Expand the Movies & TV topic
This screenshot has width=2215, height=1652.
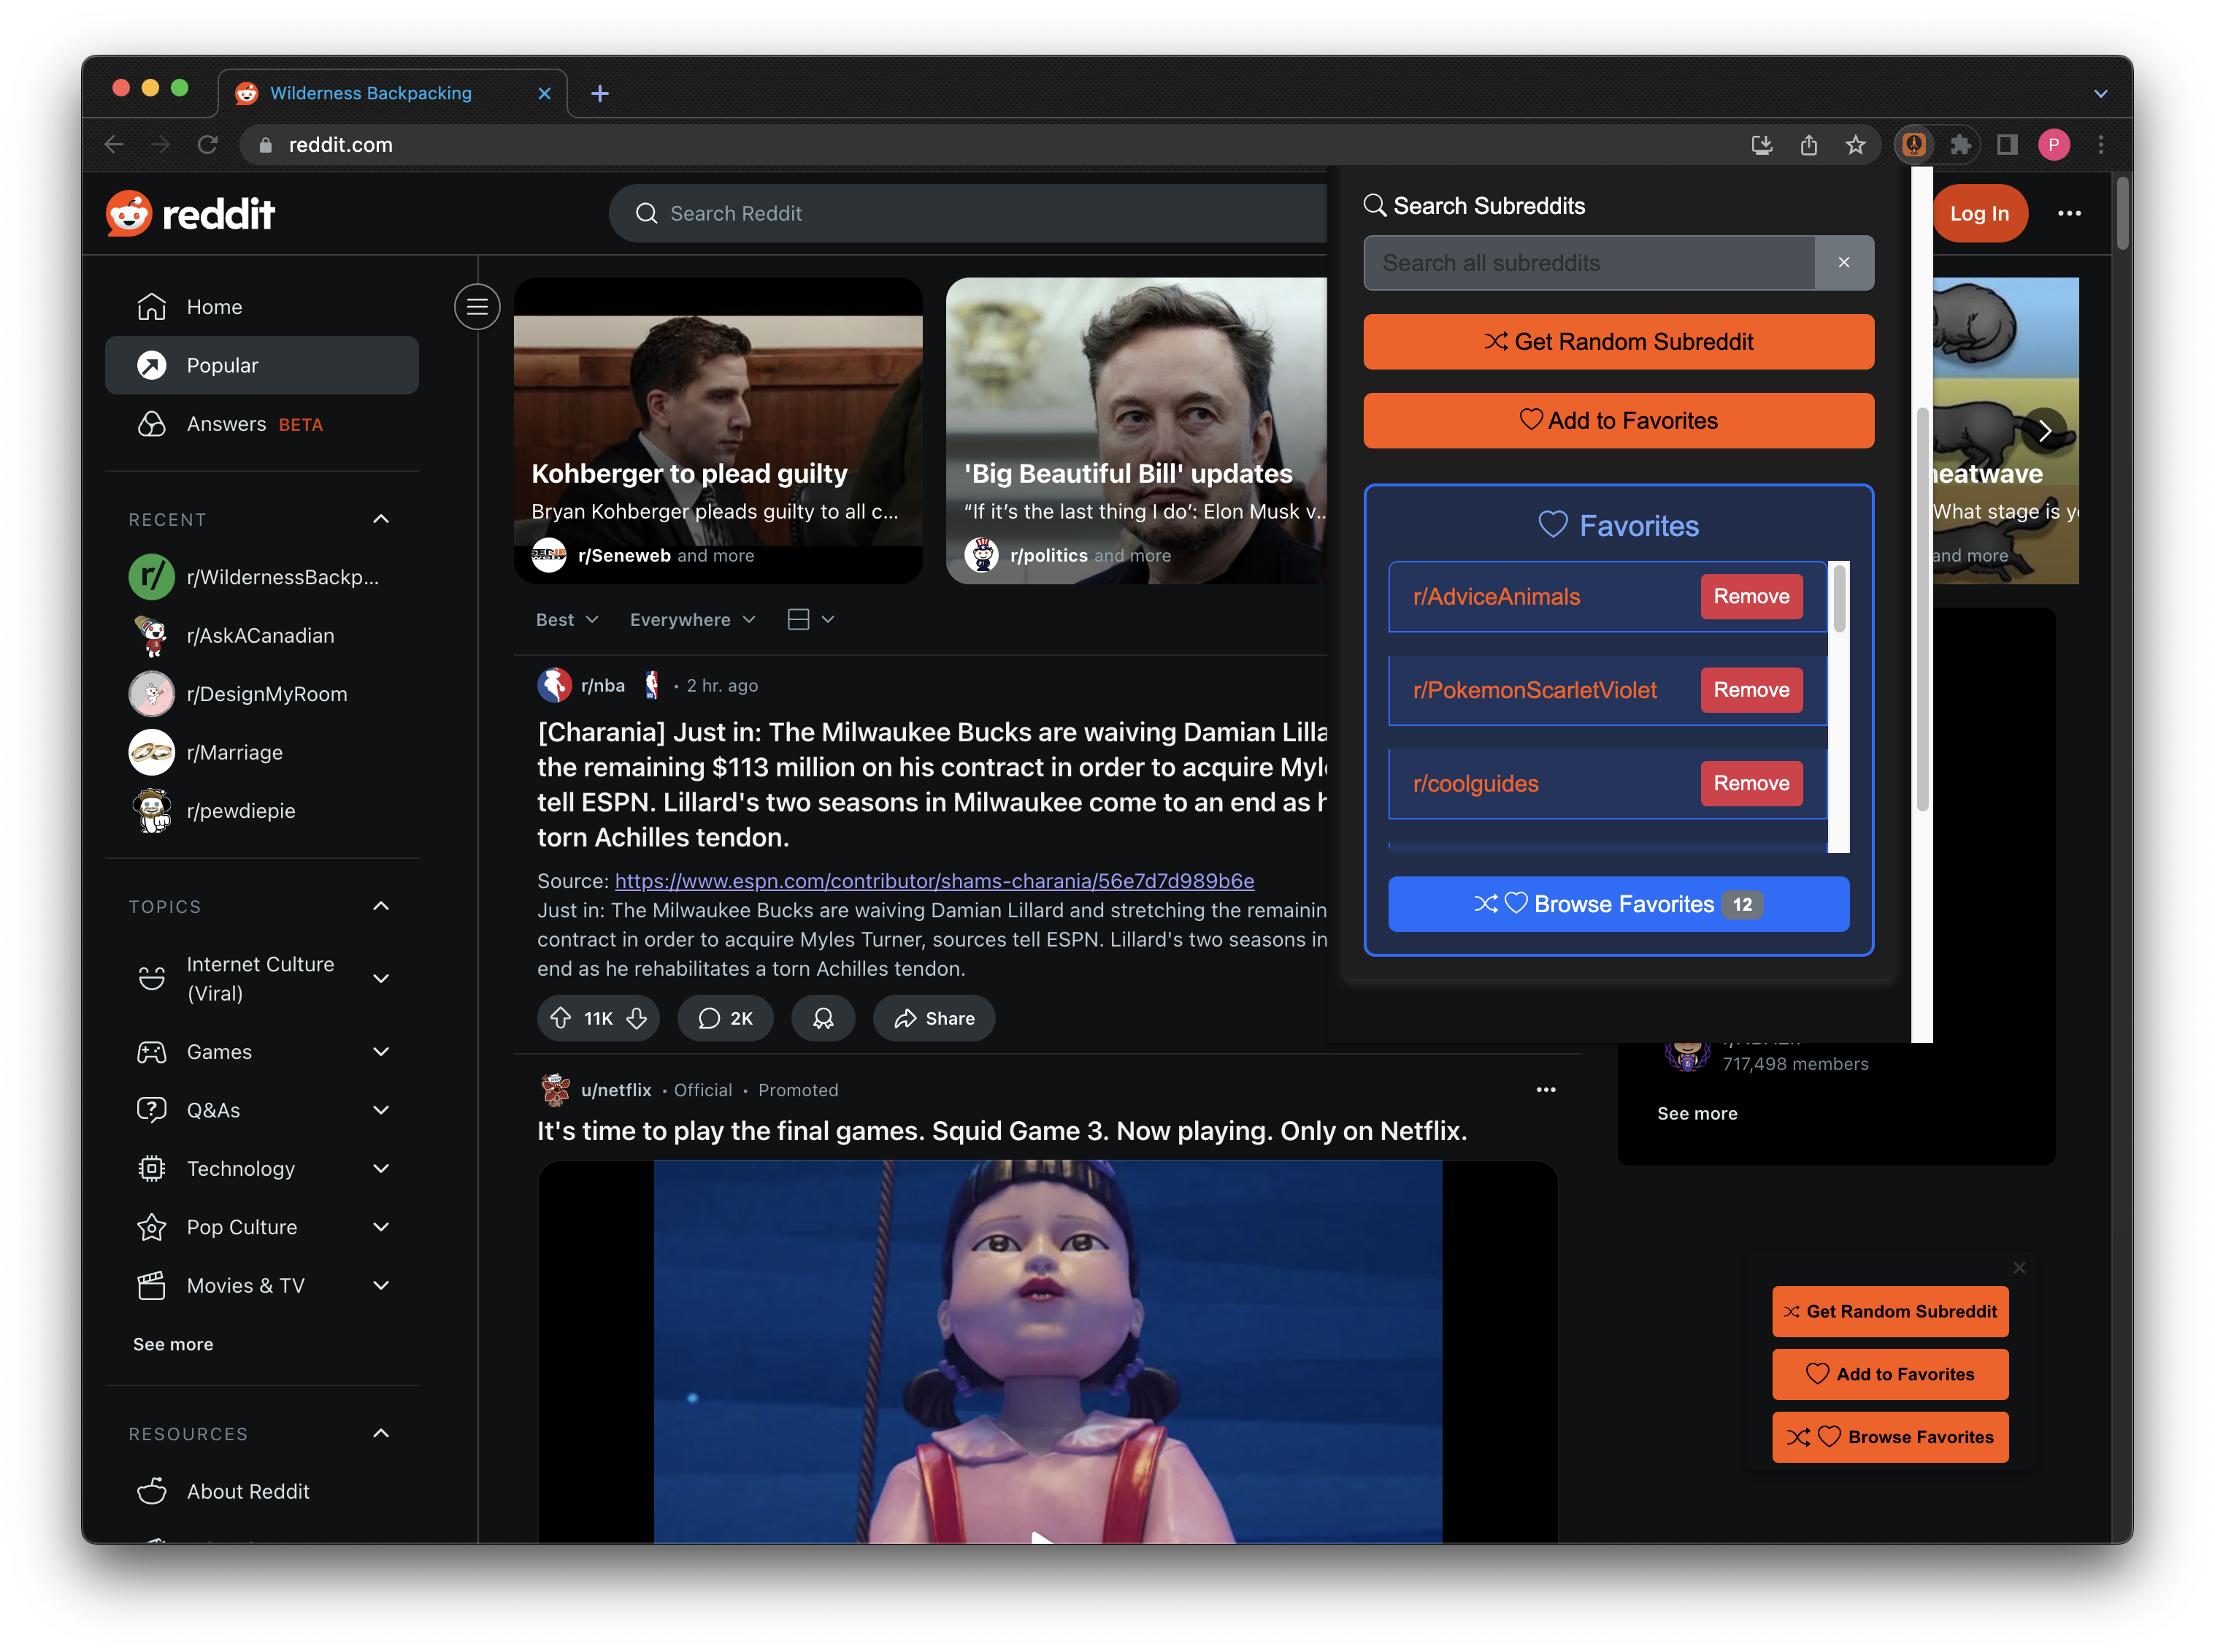pyautogui.click(x=381, y=1285)
